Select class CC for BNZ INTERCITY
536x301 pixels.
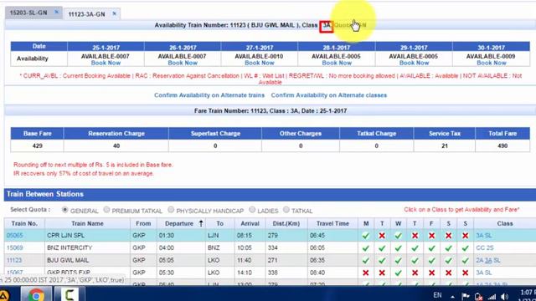tap(480, 247)
